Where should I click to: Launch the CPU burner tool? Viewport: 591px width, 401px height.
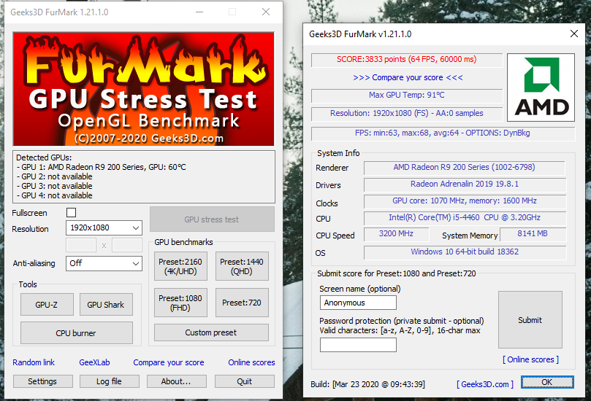(x=77, y=333)
